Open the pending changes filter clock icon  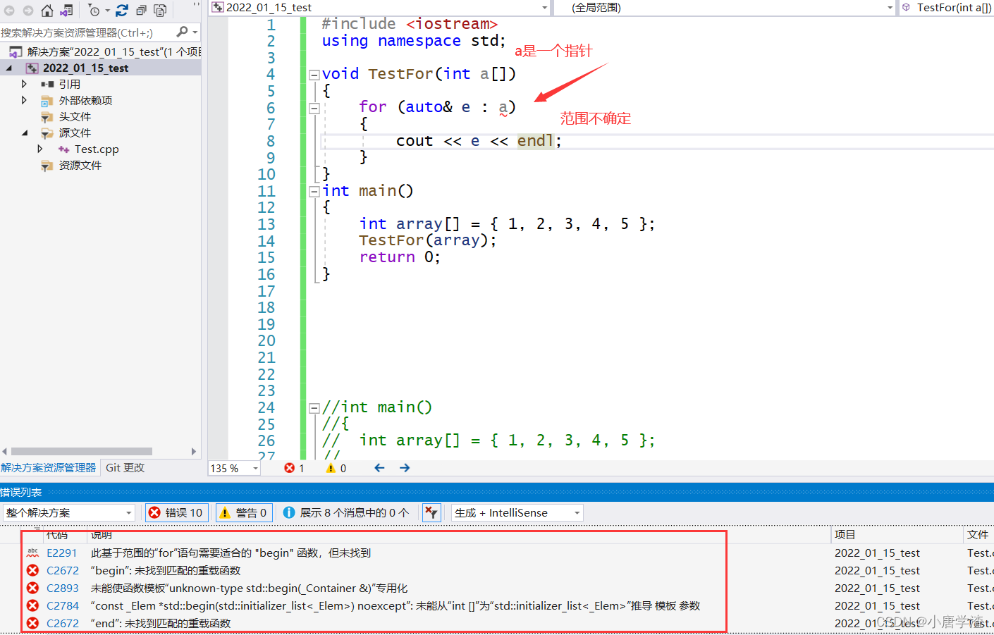click(x=94, y=11)
